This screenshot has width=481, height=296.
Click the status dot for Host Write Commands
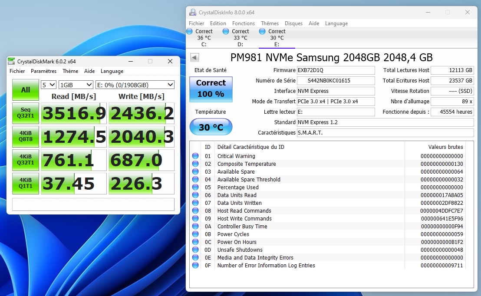(195, 218)
